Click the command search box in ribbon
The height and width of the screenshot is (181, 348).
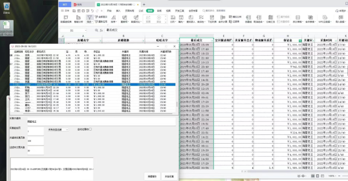point(214,11)
